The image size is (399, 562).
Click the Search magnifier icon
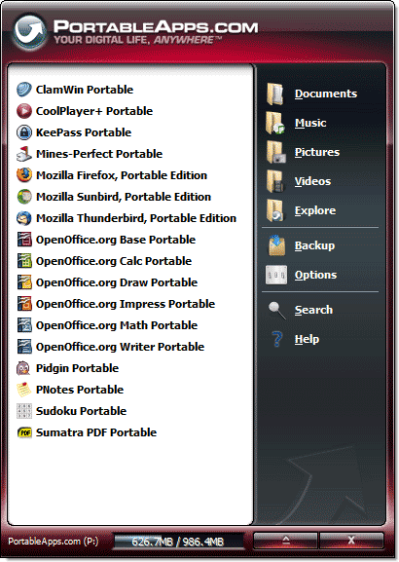point(276,310)
